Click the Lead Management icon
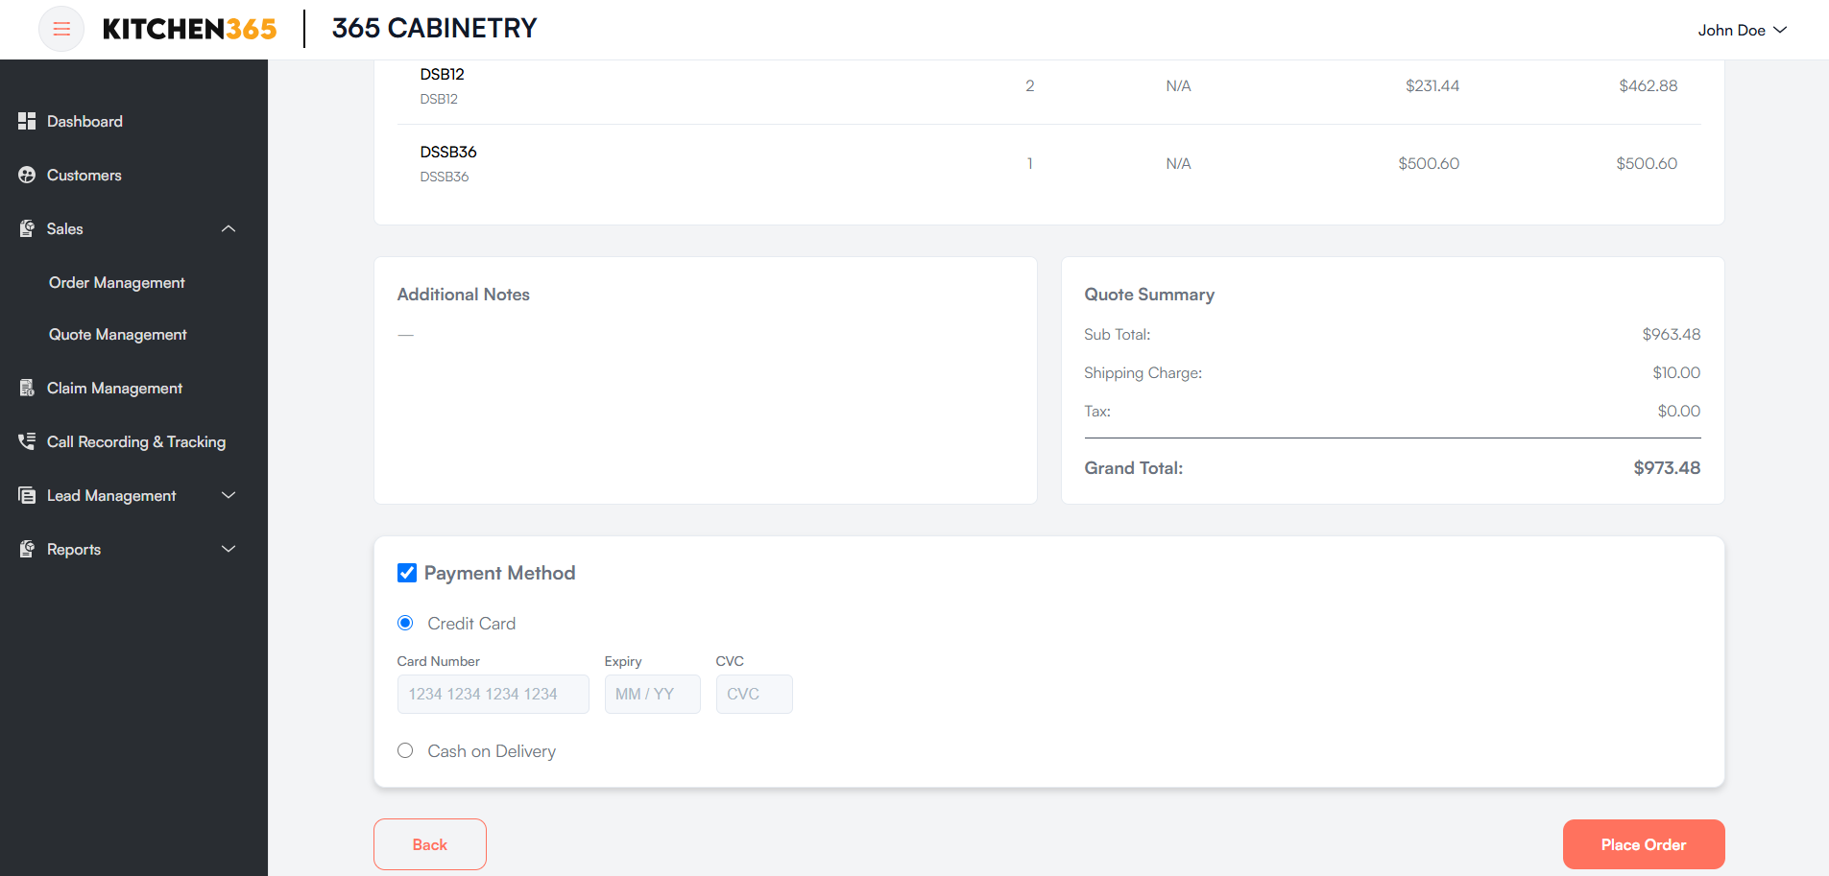This screenshot has width=1829, height=876. click(27, 495)
